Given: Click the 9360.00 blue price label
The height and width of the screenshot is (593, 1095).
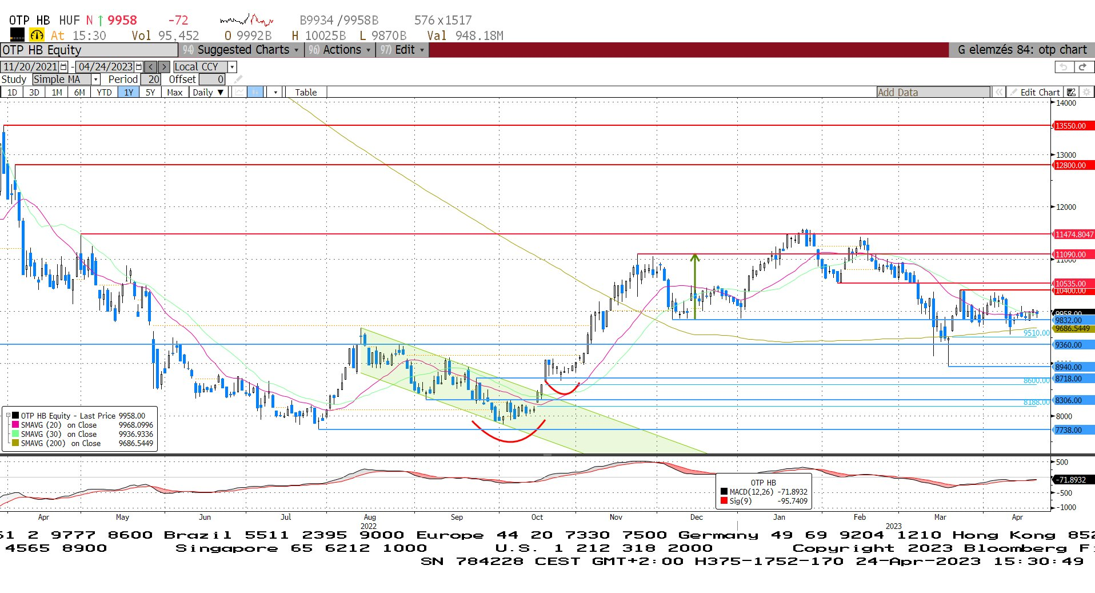Looking at the screenshot, I should click(x=1073, y=345).
